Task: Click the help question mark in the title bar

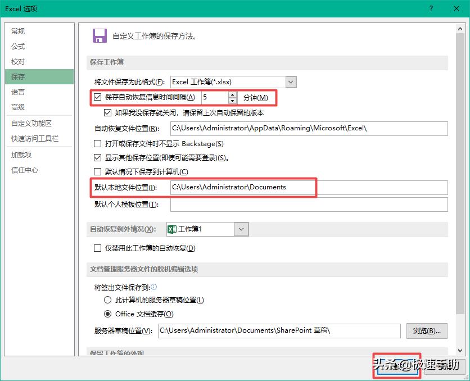Action: click(430, 9)
